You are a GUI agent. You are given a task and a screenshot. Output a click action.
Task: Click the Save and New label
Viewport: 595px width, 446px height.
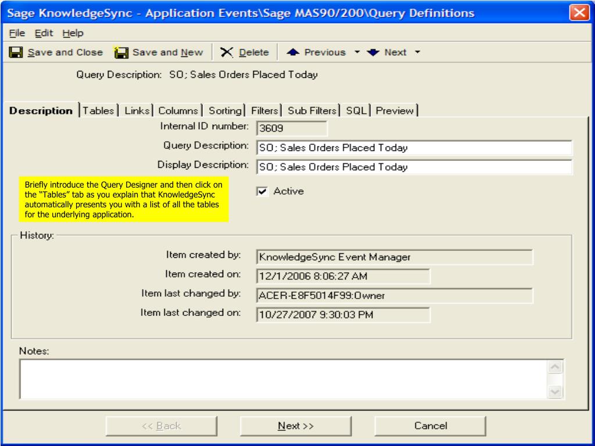[168, 52]
